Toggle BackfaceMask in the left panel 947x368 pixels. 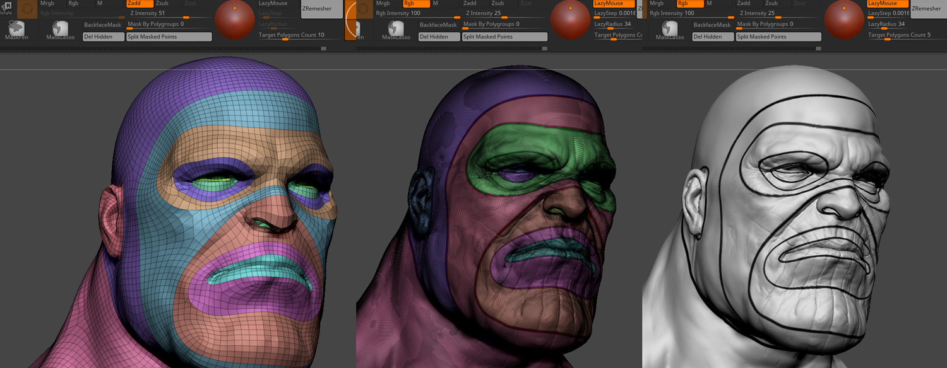click(x=103, y=25)
